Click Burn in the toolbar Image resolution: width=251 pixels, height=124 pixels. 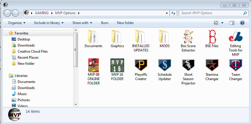pos(105,23)
